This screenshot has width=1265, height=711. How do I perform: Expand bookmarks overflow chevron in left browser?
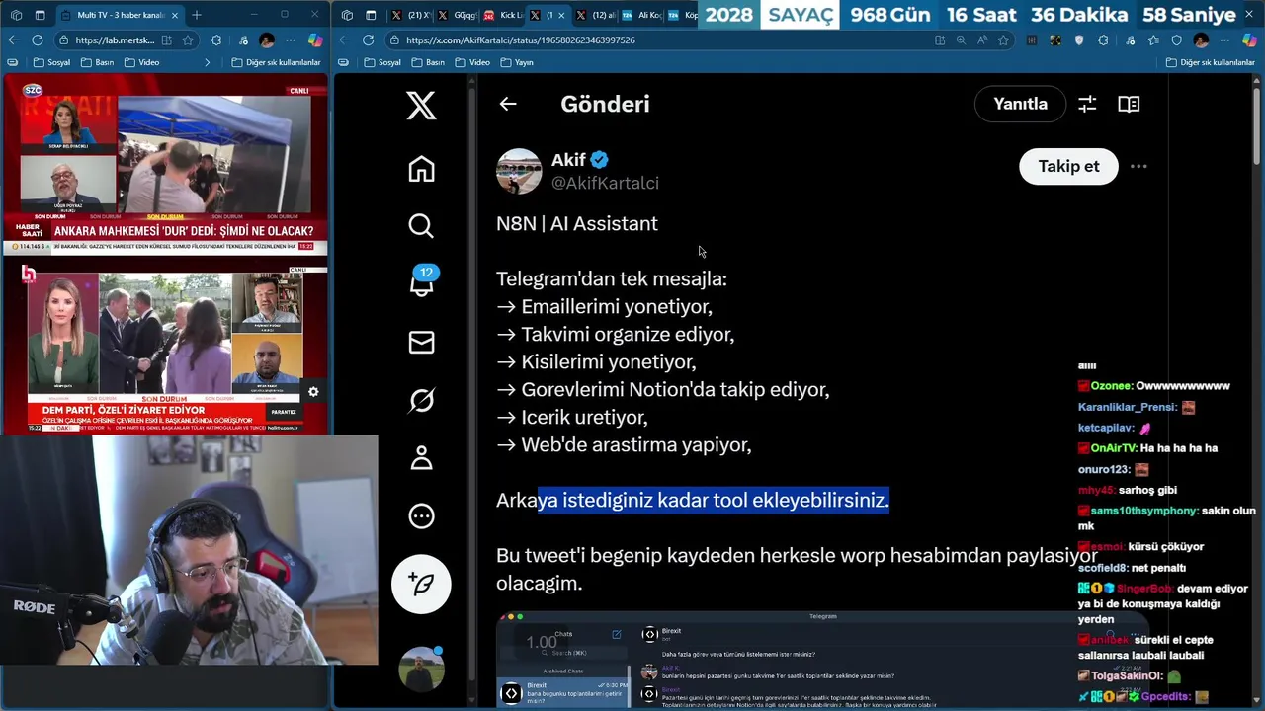click(207, 62)
